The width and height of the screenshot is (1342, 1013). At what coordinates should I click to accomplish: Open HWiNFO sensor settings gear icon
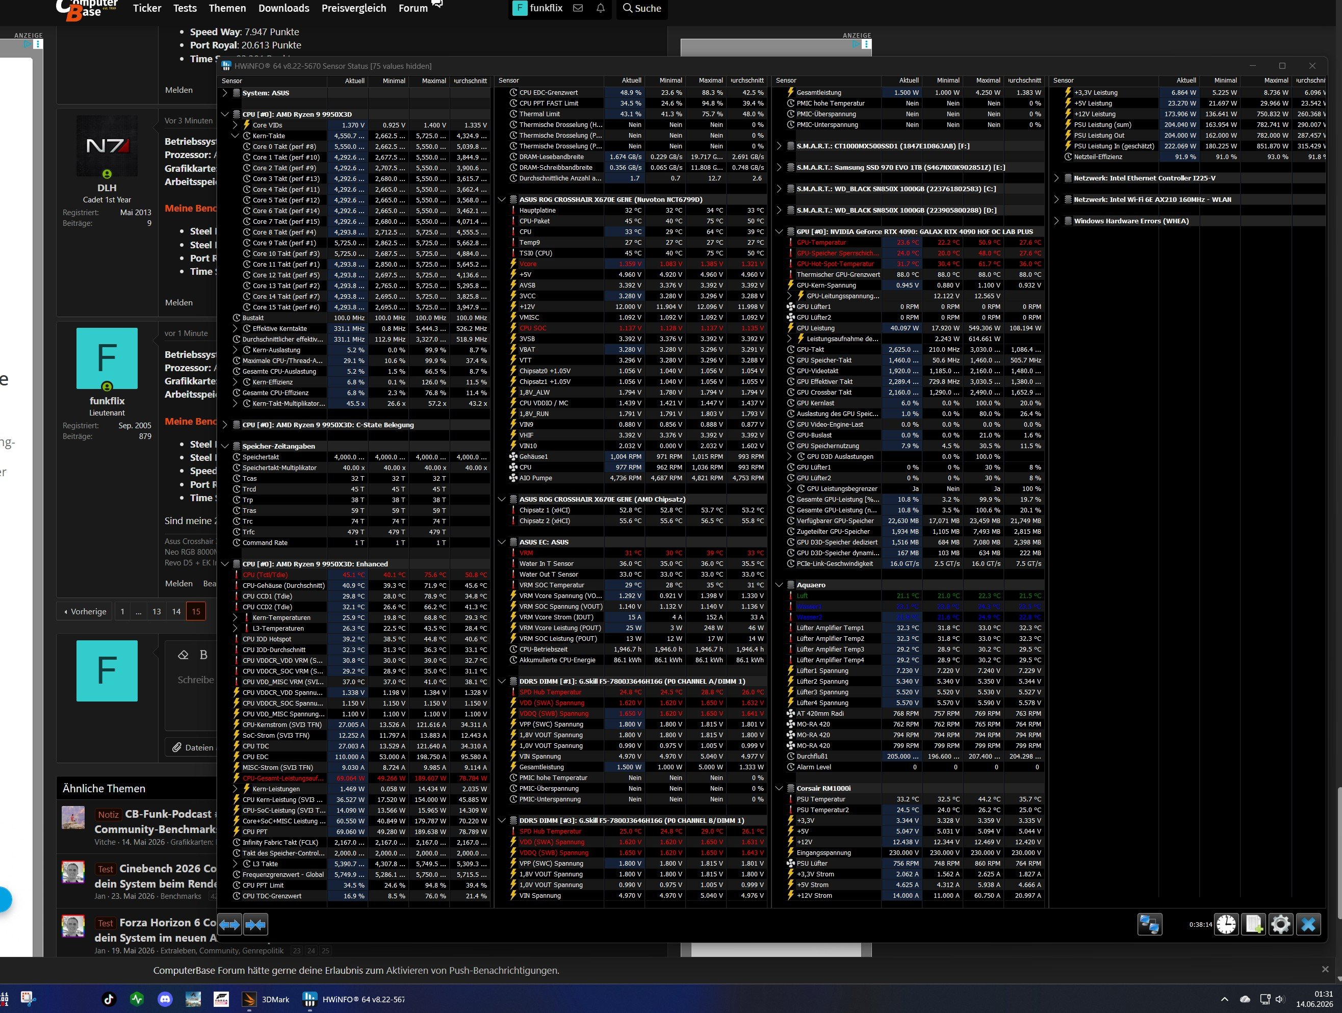[x=1281, y=924]
